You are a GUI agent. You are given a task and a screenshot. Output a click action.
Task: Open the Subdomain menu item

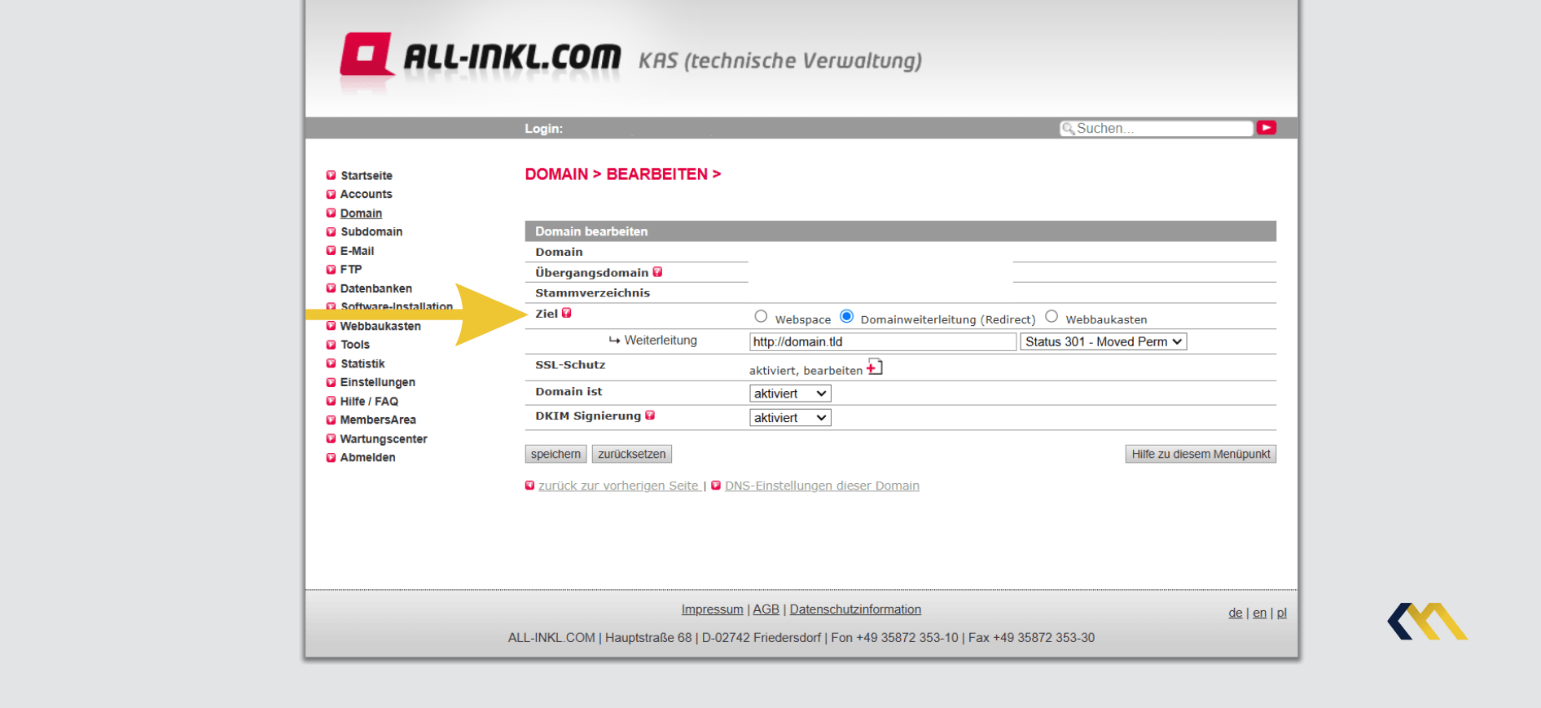(x=371, y=232)
